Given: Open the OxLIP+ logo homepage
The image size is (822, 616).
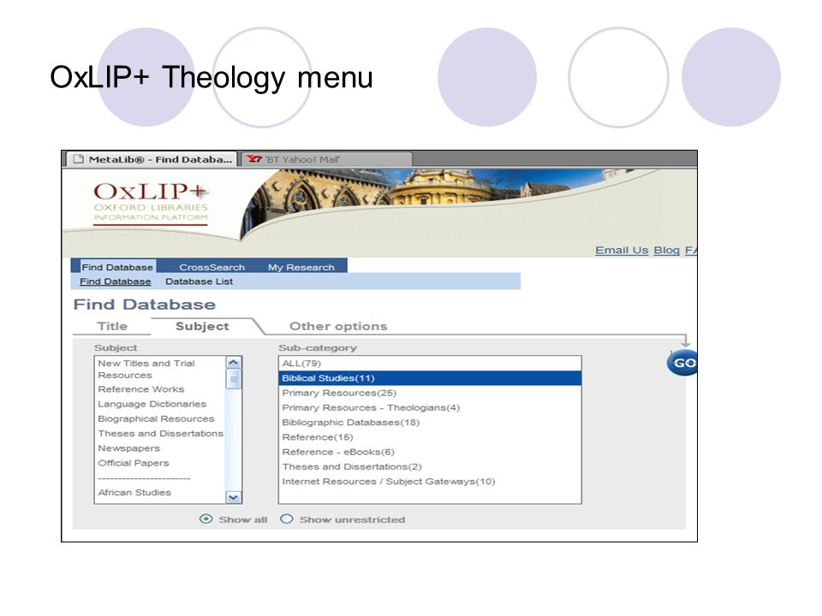Looking at the screenshot, I should click(x=151, y=204).
